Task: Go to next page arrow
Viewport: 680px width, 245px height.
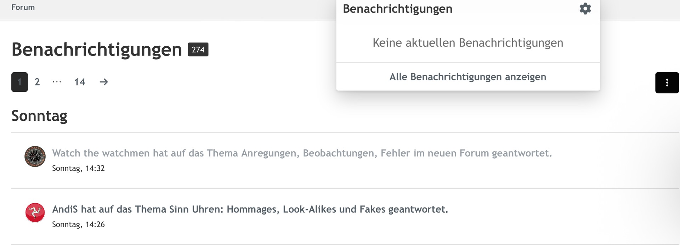Action: tap(103, 82)
